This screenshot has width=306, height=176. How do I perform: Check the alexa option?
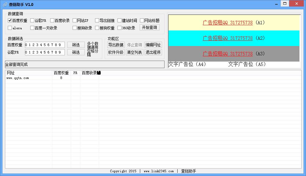10,28
